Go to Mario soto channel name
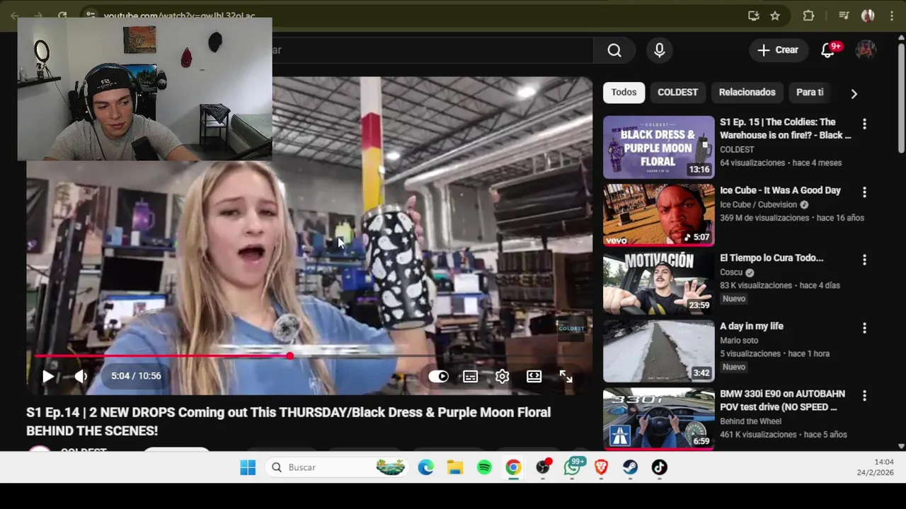The image size is (906, 509). (739, 340)
